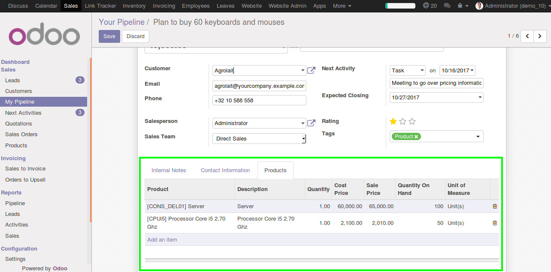The width and height of the screenshot is (551, 272).
Task: Expand the Expected Closing date picker
Action: (436, 98)
